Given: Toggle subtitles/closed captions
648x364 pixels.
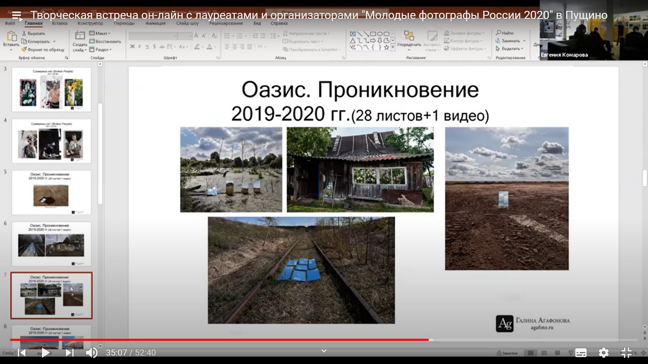Looking at the screenshot, I should click(x=581, y=353).
